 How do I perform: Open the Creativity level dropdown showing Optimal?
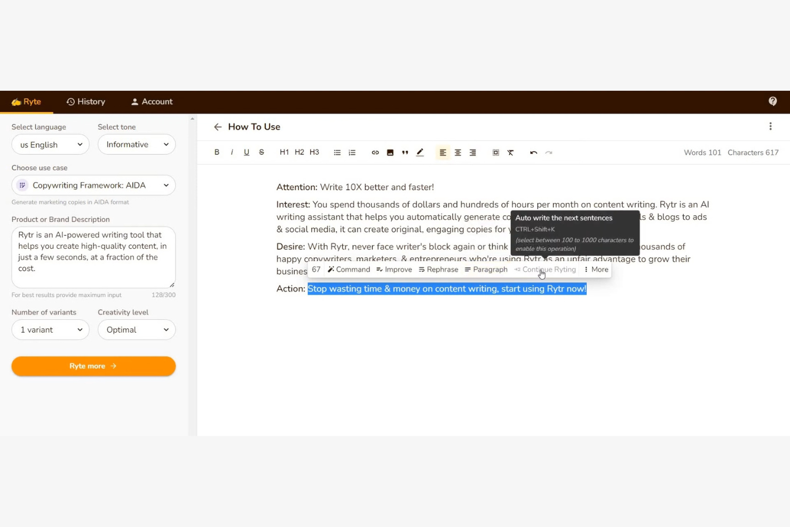(137, 330)
